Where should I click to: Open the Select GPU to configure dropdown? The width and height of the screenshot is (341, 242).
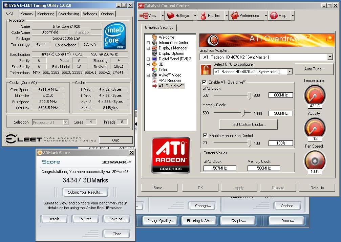[290, 71]
